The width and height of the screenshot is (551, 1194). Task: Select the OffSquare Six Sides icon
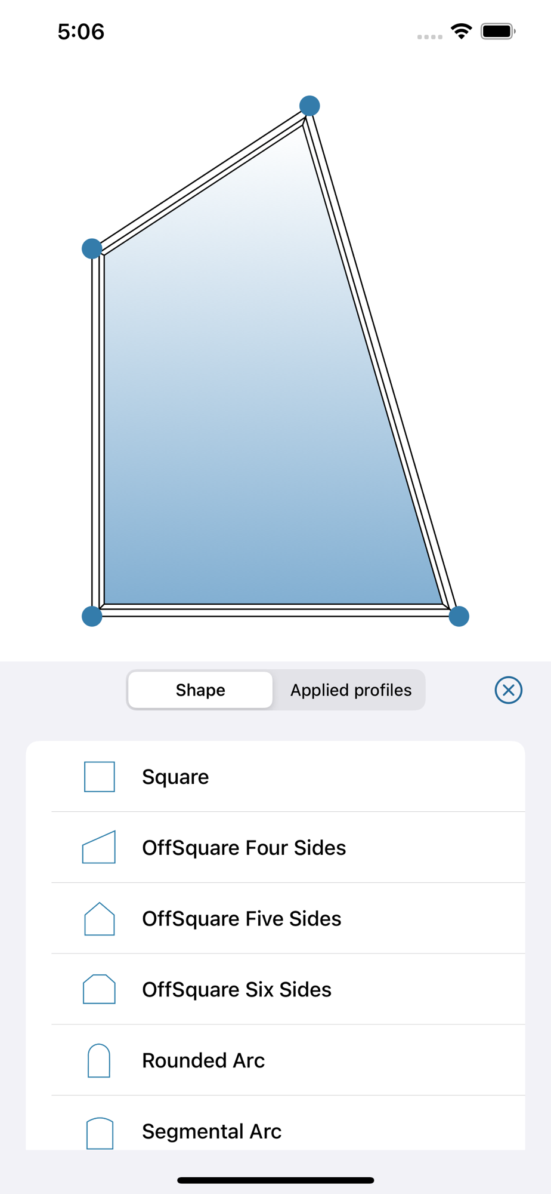tap(99, 989)
